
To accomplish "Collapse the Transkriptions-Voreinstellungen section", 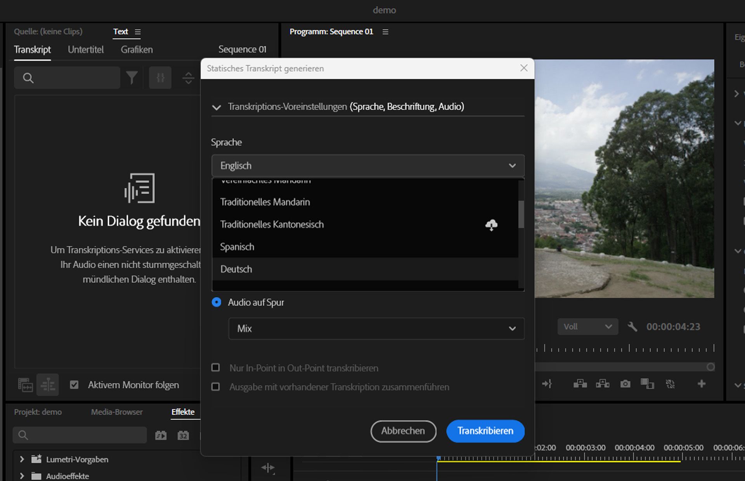I will tap(217, 107).
